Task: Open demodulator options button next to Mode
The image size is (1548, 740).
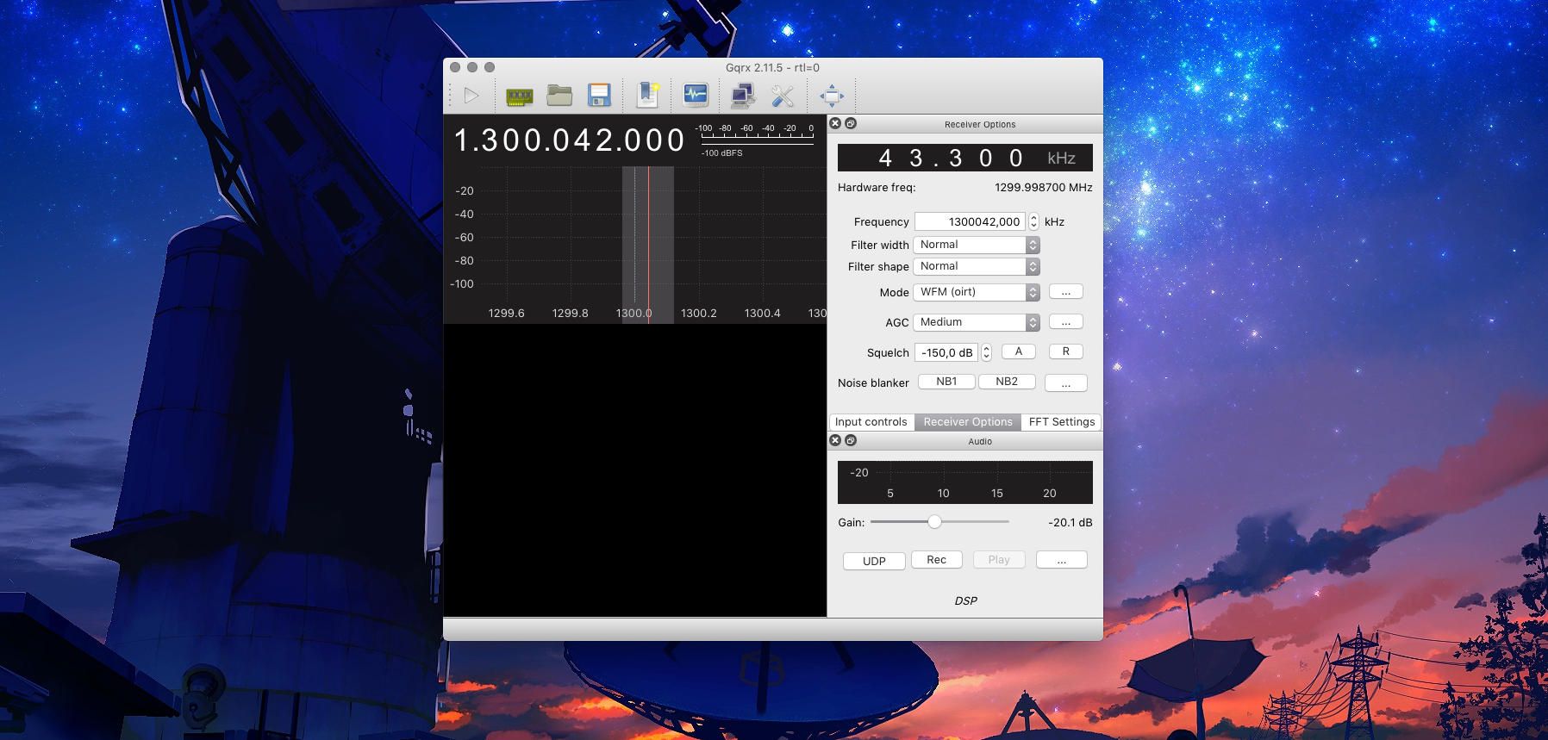Action: click(x=1066, y=292)
